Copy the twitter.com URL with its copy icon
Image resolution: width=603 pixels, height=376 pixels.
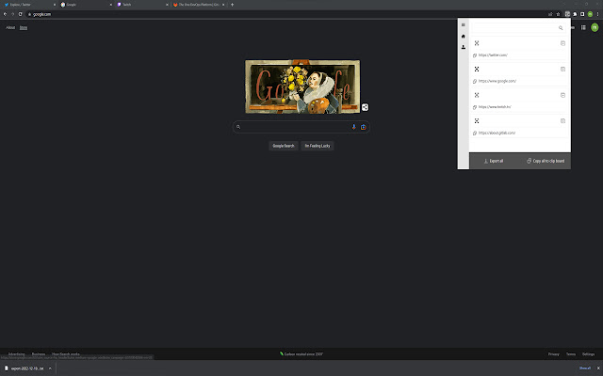475,55
